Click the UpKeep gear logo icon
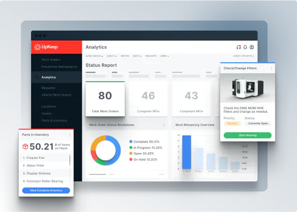This screenshot has height=212, width=297. pyautogui.click(x=38, y=47)
